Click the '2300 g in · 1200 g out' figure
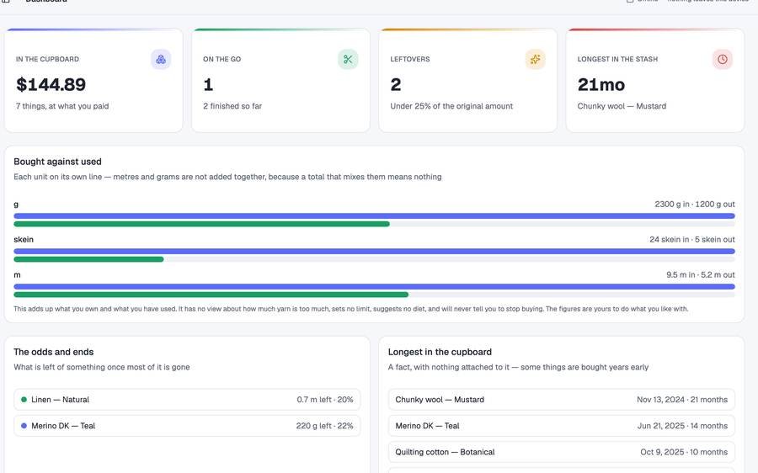The width and height of the screenshot is (758, 473). tap(695, 204)
